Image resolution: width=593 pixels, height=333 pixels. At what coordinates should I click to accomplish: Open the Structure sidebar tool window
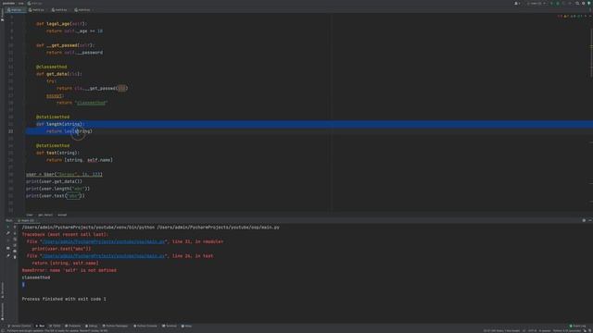[x=2, y=290]
